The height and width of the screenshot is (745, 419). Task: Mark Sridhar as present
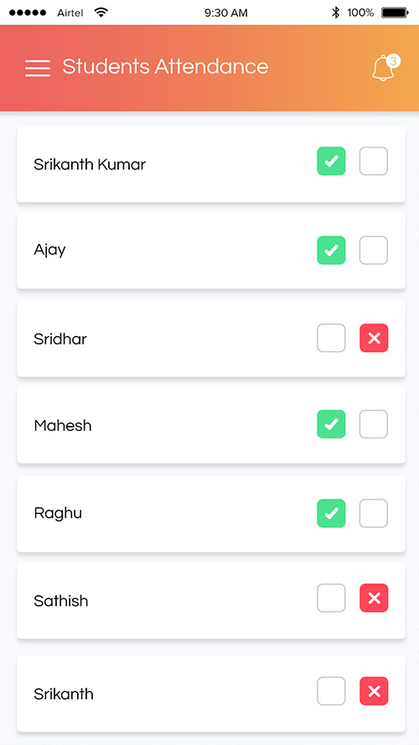pos(331,338)
